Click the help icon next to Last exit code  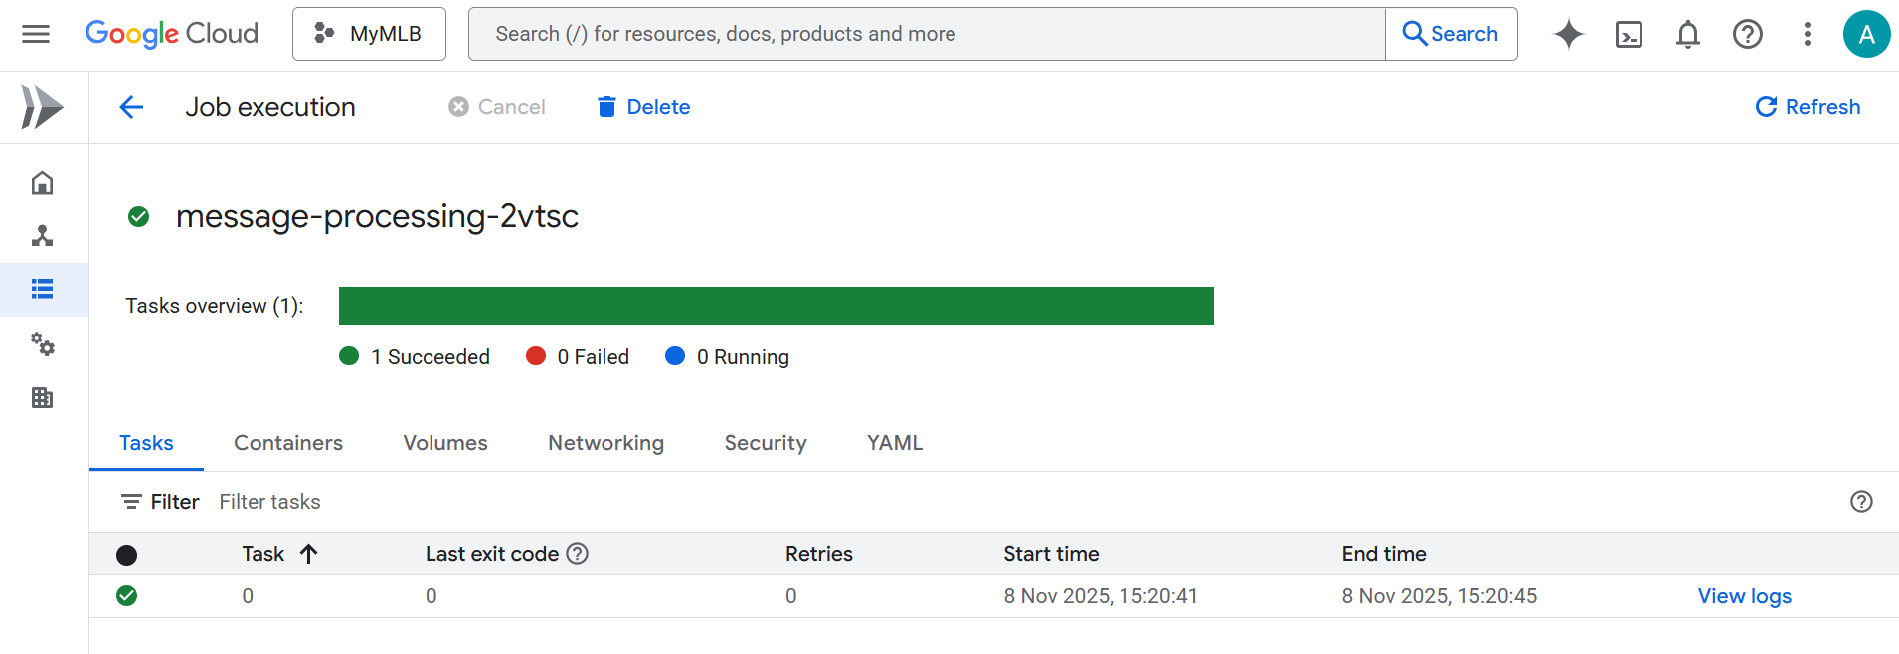577,554
